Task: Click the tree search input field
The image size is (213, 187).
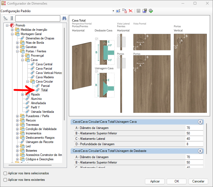Action: pyautogui.click(x=38, y=18)
